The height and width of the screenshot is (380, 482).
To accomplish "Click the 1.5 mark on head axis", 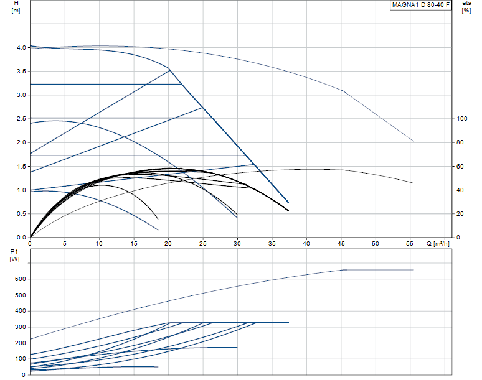I will tap(21, 166).
